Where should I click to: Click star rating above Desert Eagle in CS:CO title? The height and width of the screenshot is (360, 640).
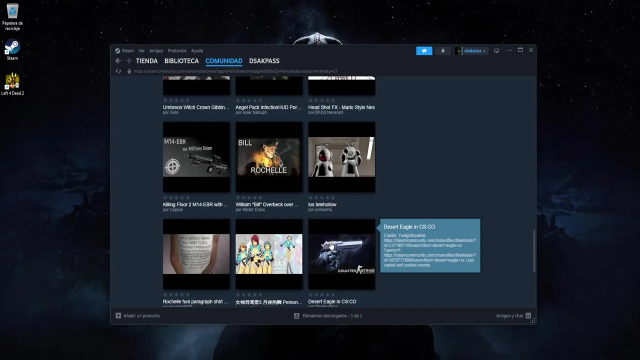click(x=321, y=294)
